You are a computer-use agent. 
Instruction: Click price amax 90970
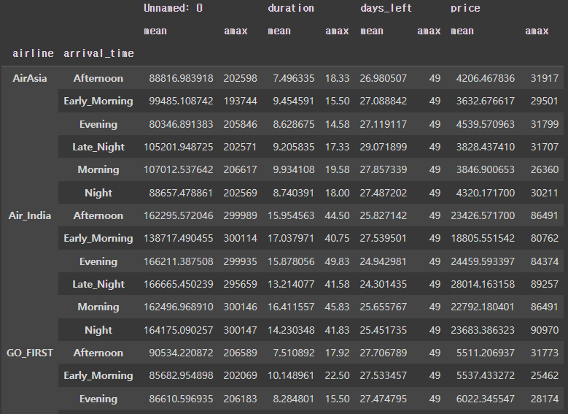(545, 330)
